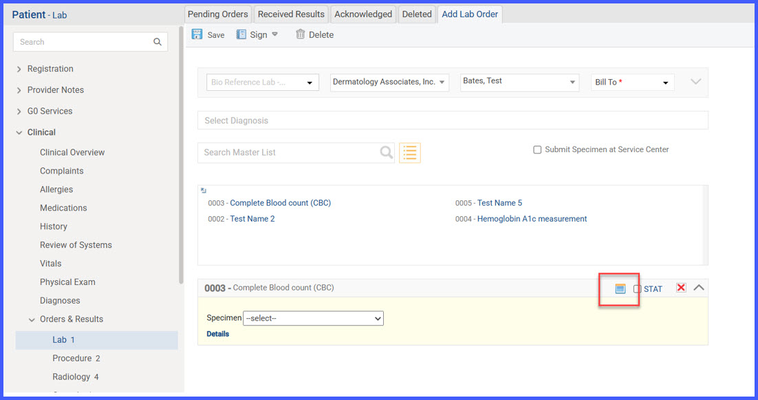Remove CBC order with red X icon
Screen dimensions: 758x400
(681, 288)
